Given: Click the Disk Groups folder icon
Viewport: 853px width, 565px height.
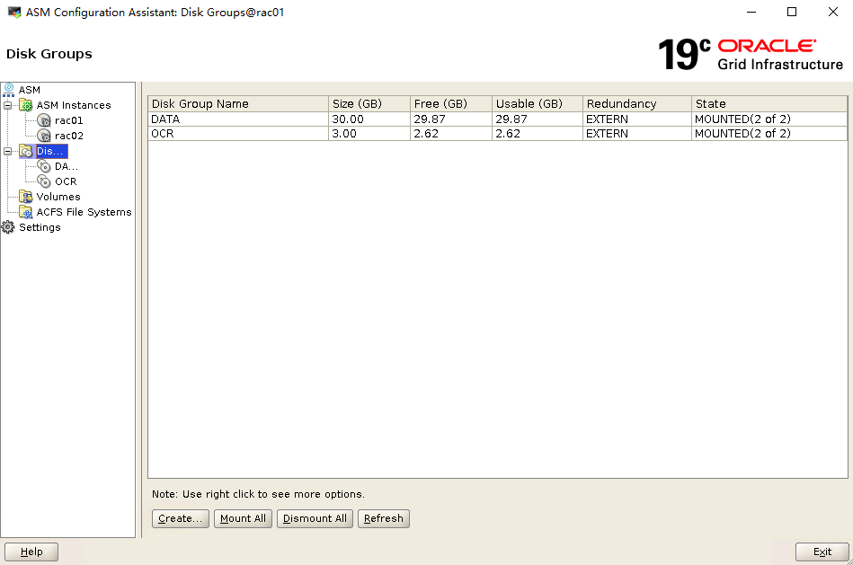Looking at the screenshot, I should [x=25, y=151].
